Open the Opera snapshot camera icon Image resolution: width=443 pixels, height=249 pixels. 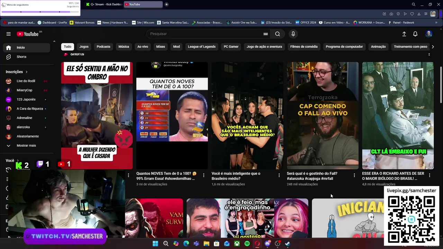point(391,14)
